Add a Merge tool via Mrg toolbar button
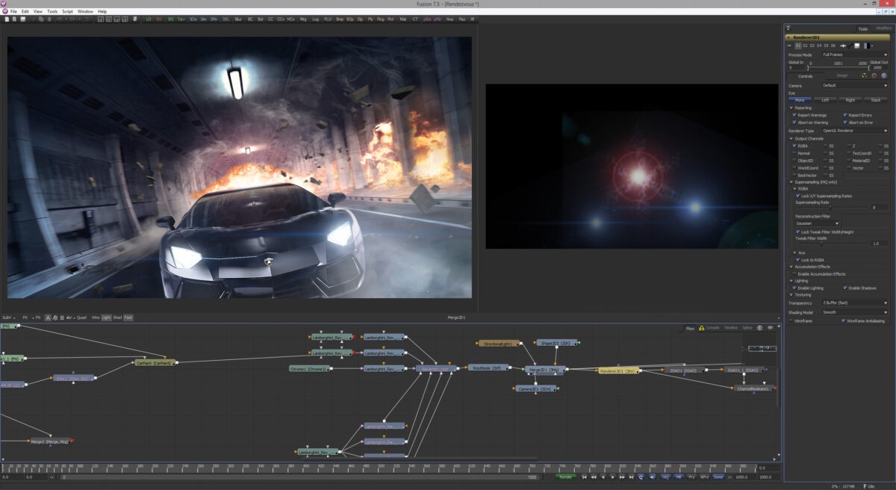This screenshot has height=490, width=896. [303, 19]
